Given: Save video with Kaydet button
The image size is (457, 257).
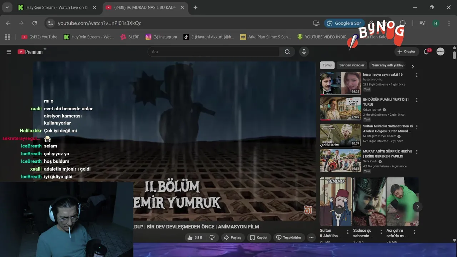Looking at the screenshot, I should pos(258,237).
